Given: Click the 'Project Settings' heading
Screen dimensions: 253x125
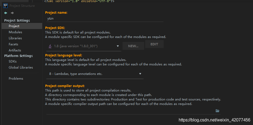Looking at the screenshot, I should 17,21.
